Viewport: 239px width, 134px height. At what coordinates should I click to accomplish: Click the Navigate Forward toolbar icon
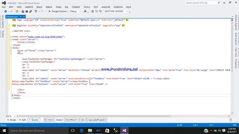[x=12, y=12]
